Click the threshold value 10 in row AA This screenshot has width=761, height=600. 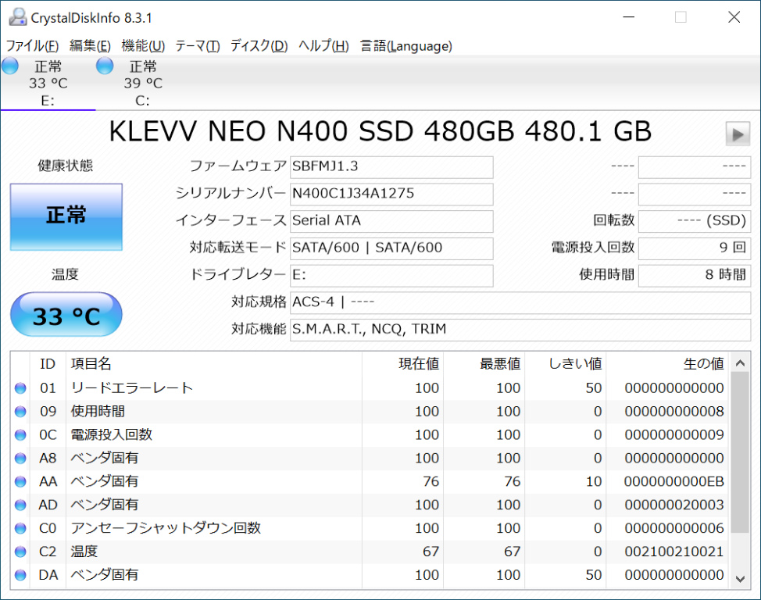click(594, 481)
